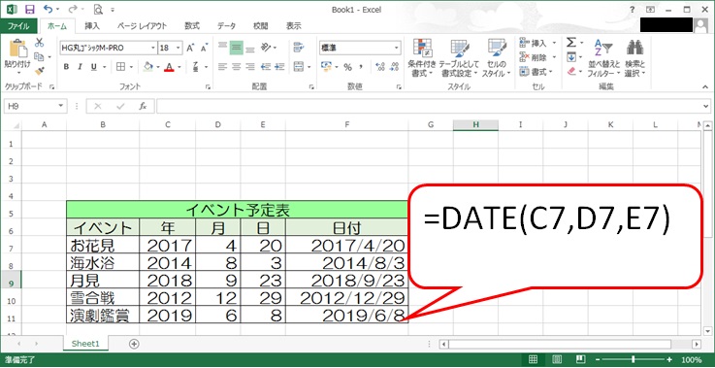Decrease font size with small A icon
The height and width of the screenshot is (368, 715).
click(x=204, y=48)
